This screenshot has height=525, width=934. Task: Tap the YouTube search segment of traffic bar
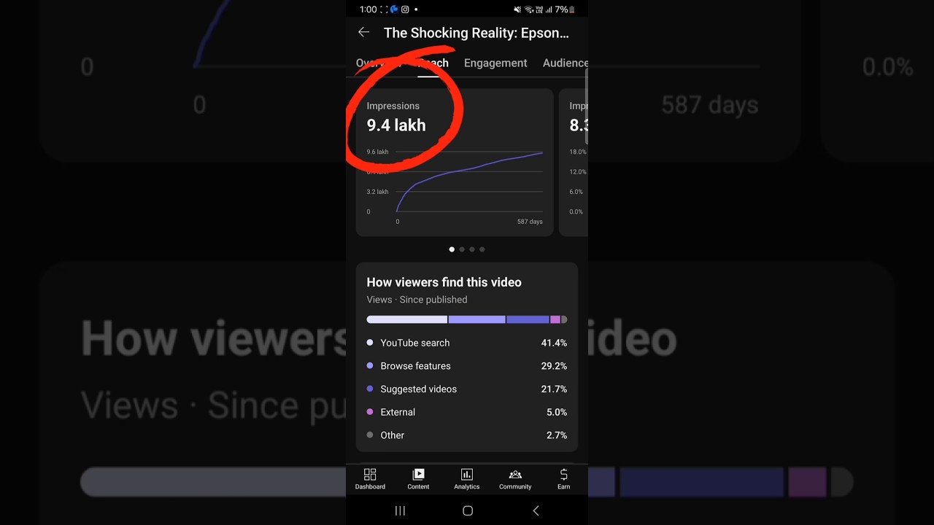click(406, 319)
